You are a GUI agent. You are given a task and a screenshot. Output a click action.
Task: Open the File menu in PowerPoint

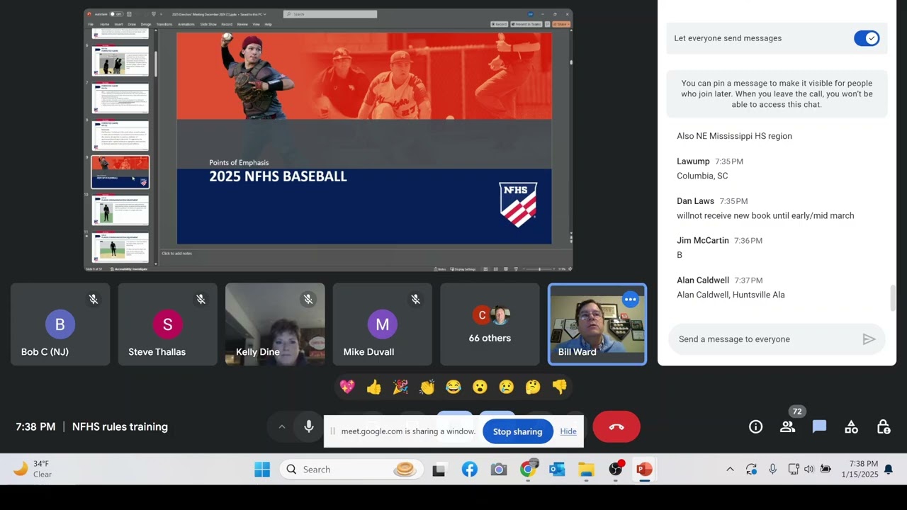(x=91, y=24)
